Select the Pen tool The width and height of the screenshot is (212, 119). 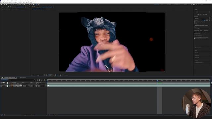tap(25, 5)
